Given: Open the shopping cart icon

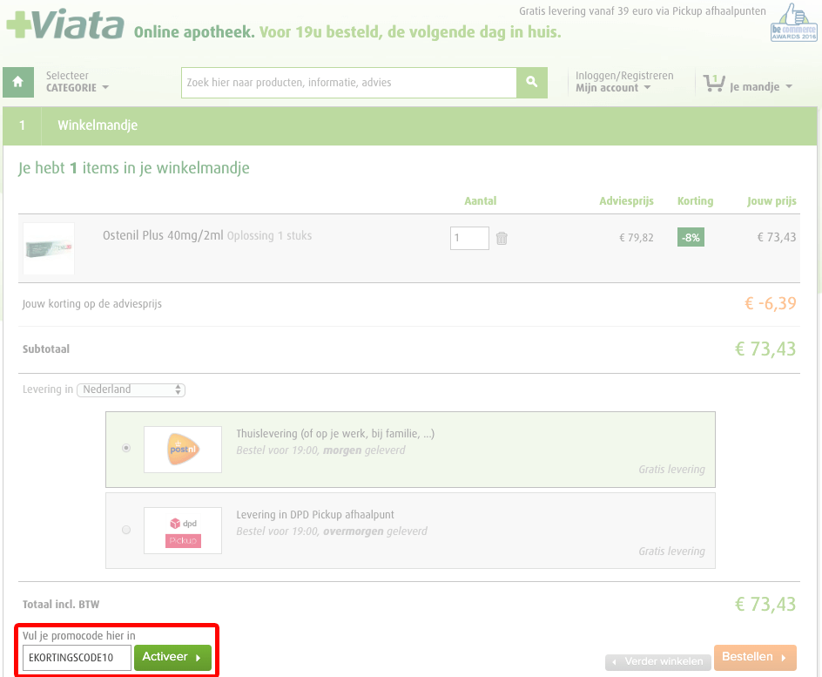Looking at the screenshot, I should (714, 83).
